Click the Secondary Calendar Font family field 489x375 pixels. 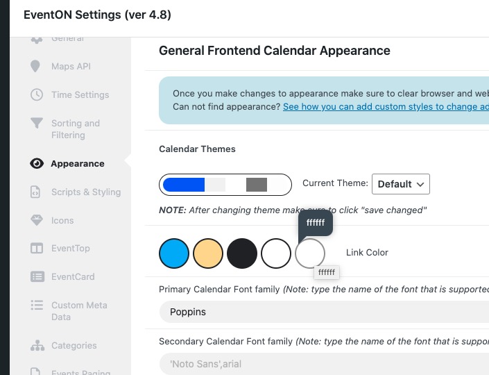click(x=324, y=364)
